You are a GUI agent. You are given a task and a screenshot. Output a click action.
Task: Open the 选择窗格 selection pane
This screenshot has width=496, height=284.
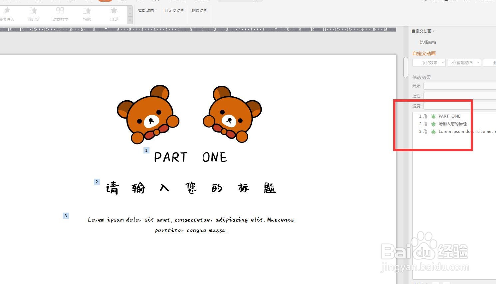point(428,43)
